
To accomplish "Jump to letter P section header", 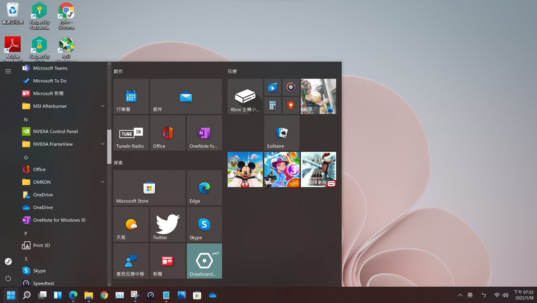I will [26, 234].
